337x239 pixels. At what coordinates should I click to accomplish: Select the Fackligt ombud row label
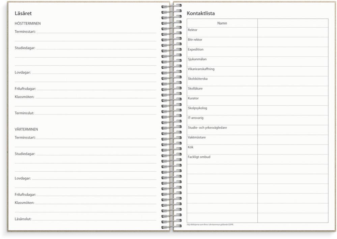pyautogui.click(x=199, y=157)
